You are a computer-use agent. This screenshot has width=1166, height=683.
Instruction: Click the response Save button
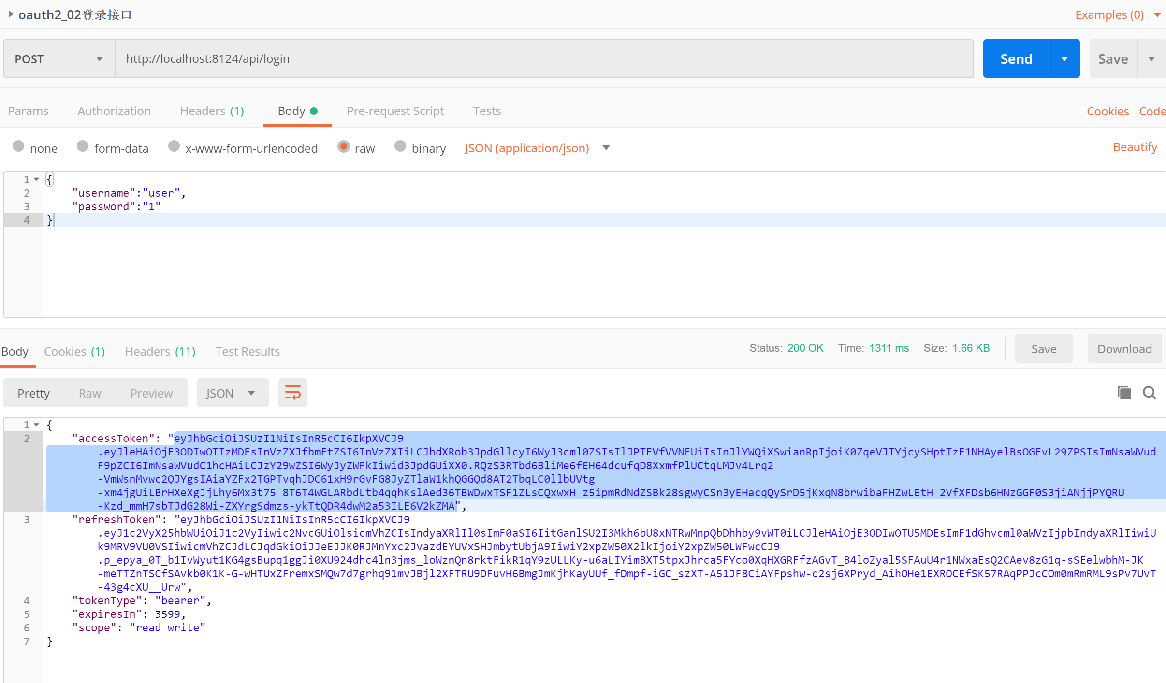pyautogui.click(x=1044, y=349)
